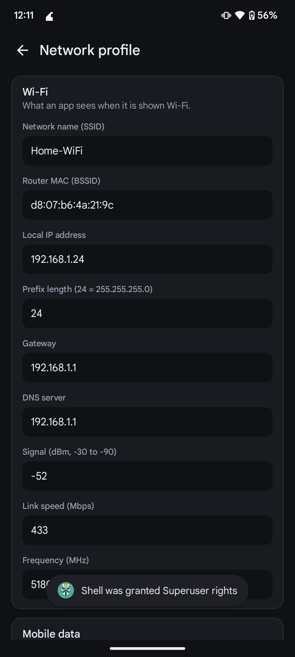Tap the 12:11 clock in status bar
This screenshot has width=295, height=657.
click(24, 15)
